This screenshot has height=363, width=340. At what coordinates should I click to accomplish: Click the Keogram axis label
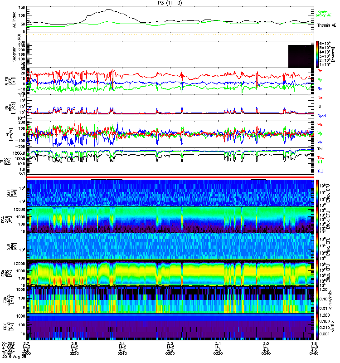pyautogui.click(x=15, y=54)
